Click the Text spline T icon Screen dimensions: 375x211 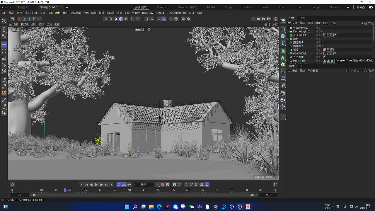(x=283, y=43)
